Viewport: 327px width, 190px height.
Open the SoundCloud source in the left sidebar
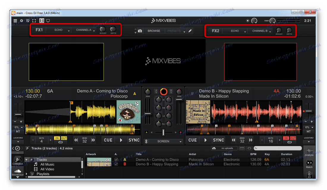pyautogui.click(x=18, y=173)
